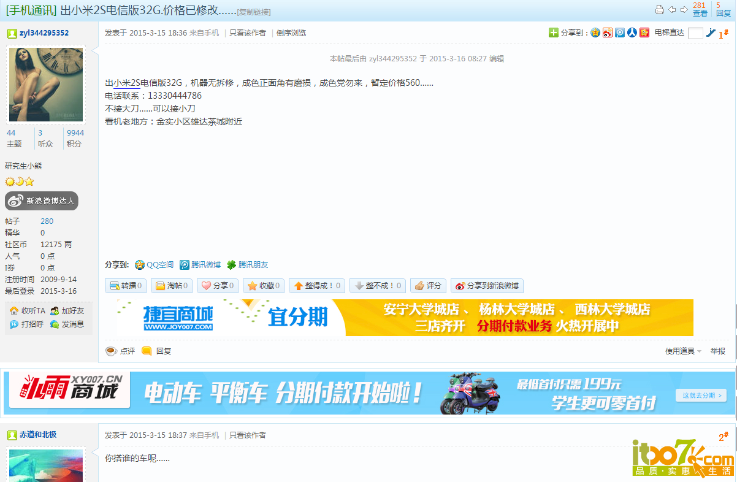
Task: Click the elevator jump icon
Action: 711,33
